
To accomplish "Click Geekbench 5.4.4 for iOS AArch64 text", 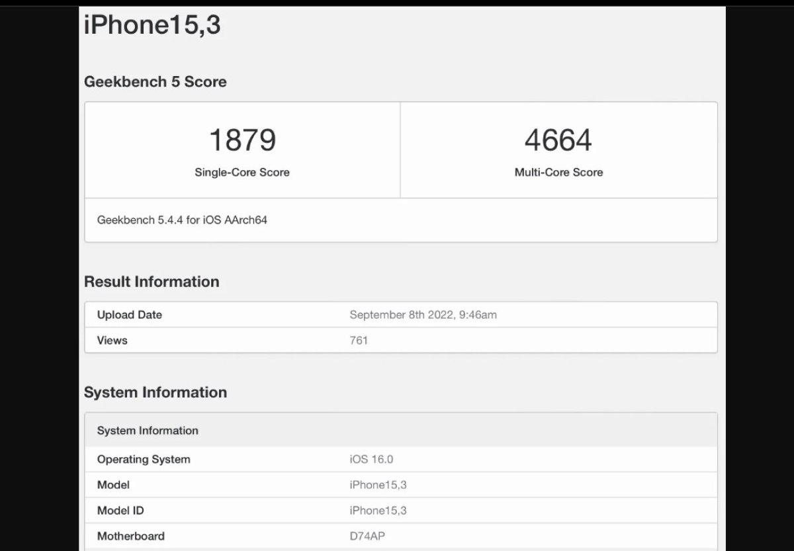I will 182,220.
